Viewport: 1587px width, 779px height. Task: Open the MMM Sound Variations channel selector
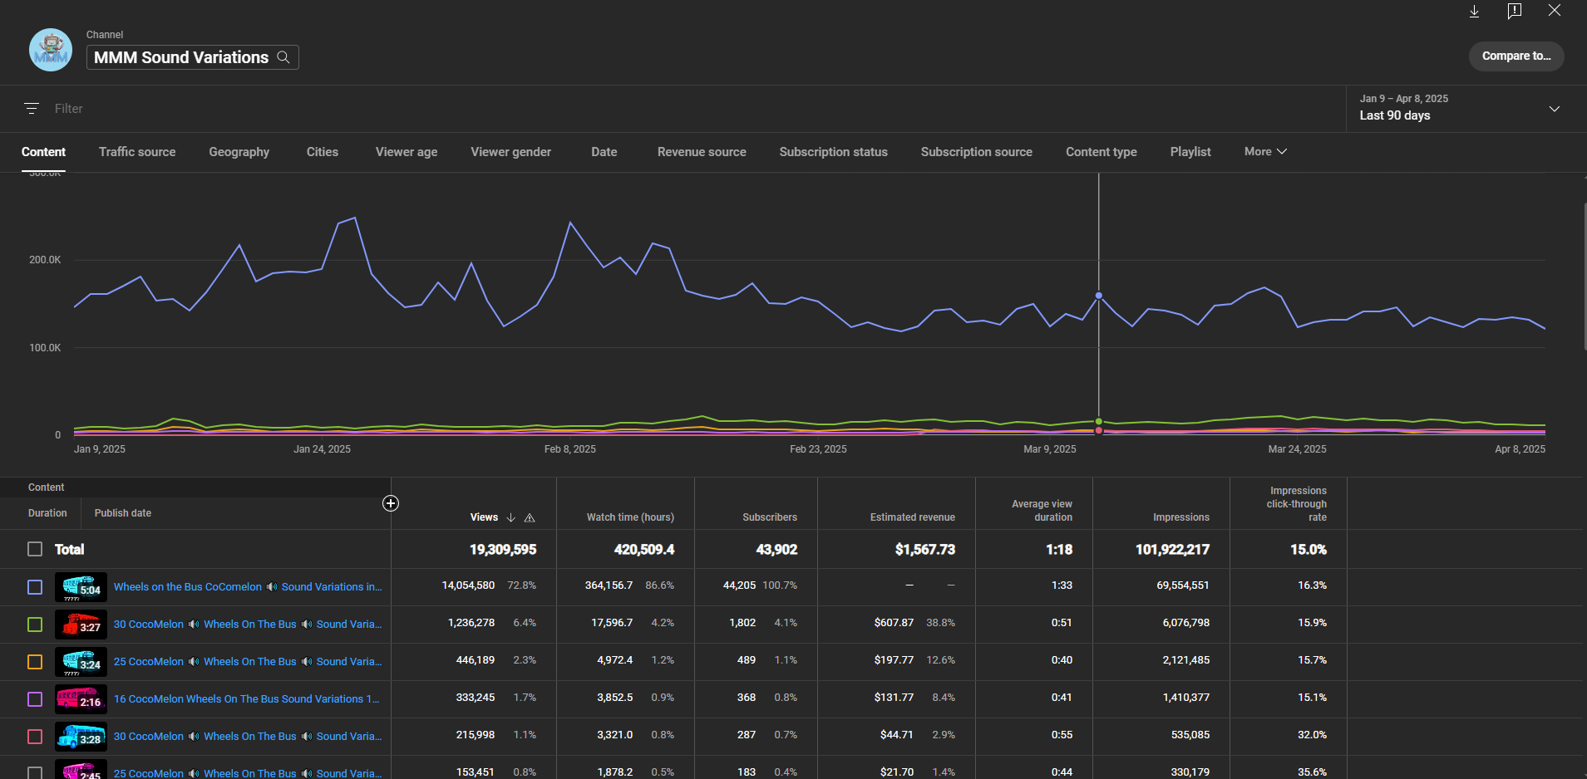[x=192, y=57]
